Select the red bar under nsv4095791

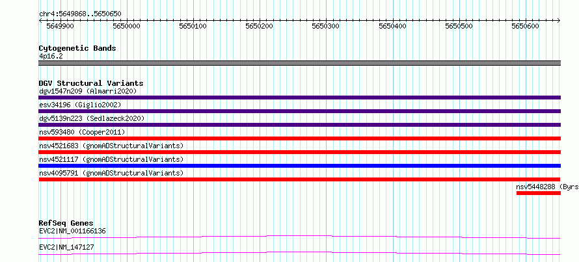tap(299, 179)
